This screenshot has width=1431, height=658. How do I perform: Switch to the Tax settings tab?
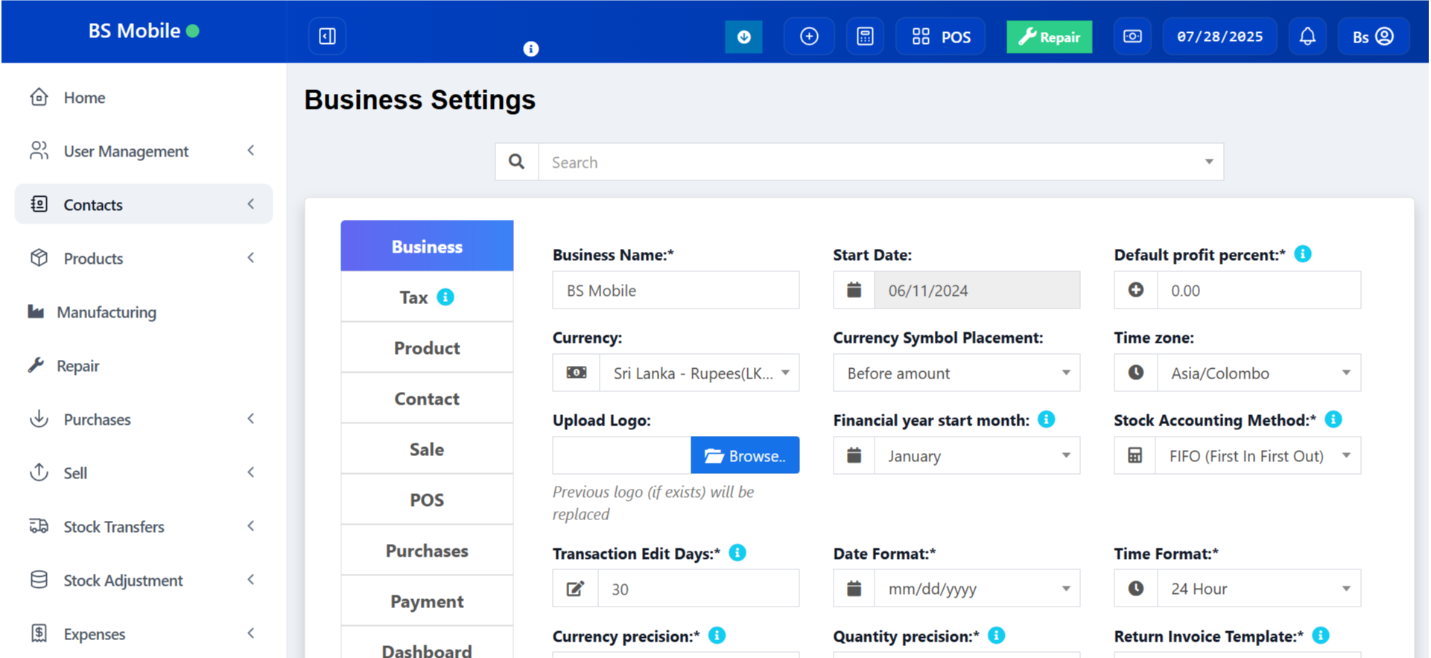click(426, 297)
